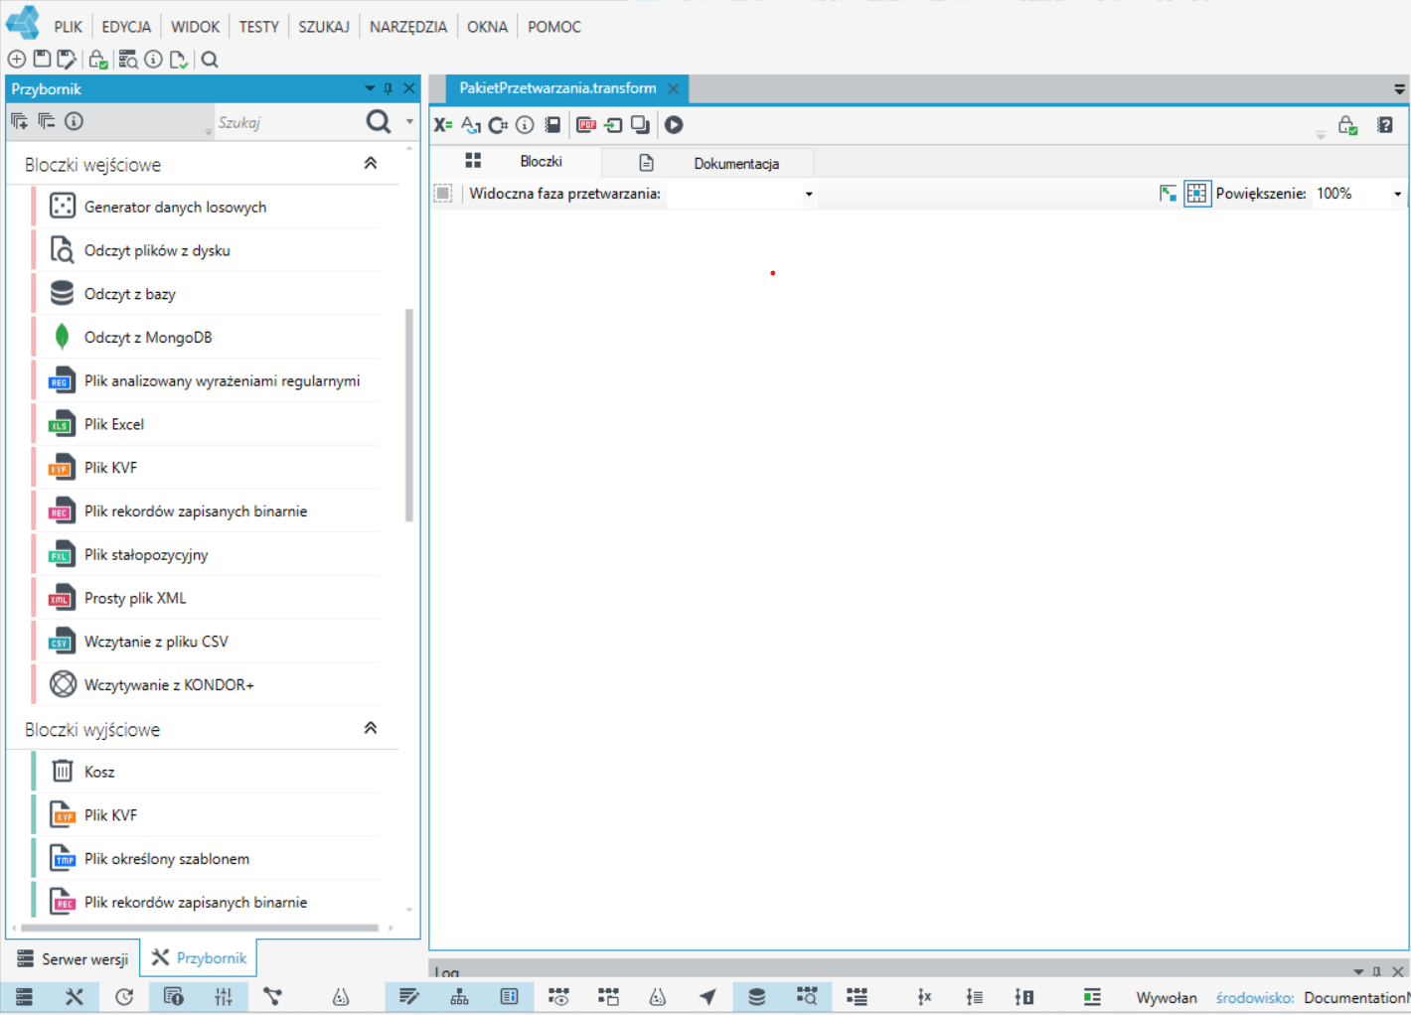Pin the Przybornik panel
The height and width of the screenshot is (1015, 1411).
389,88
